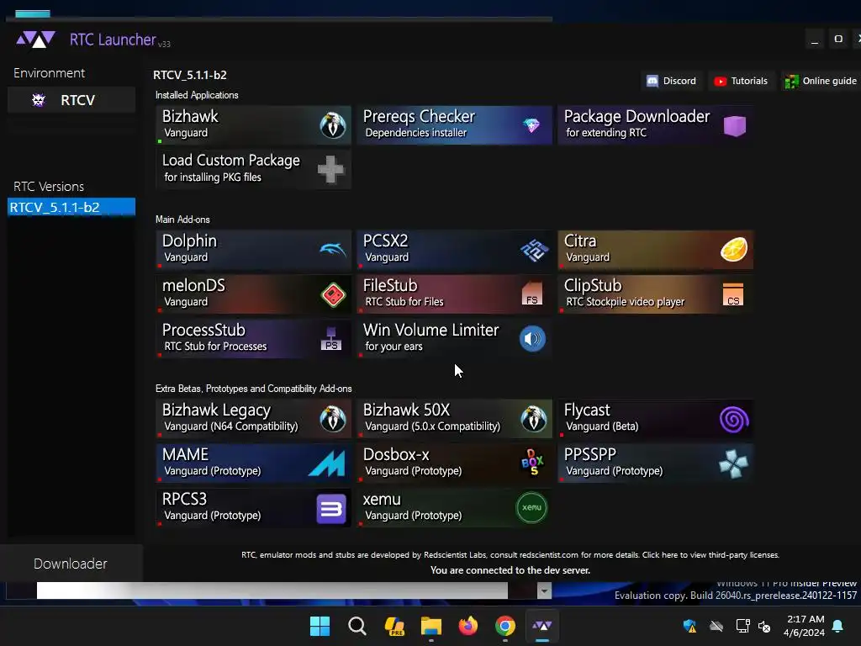Click the Bizhawk Legacy tile title
This screenshot has width=861, height=646.
coord(216,410)
